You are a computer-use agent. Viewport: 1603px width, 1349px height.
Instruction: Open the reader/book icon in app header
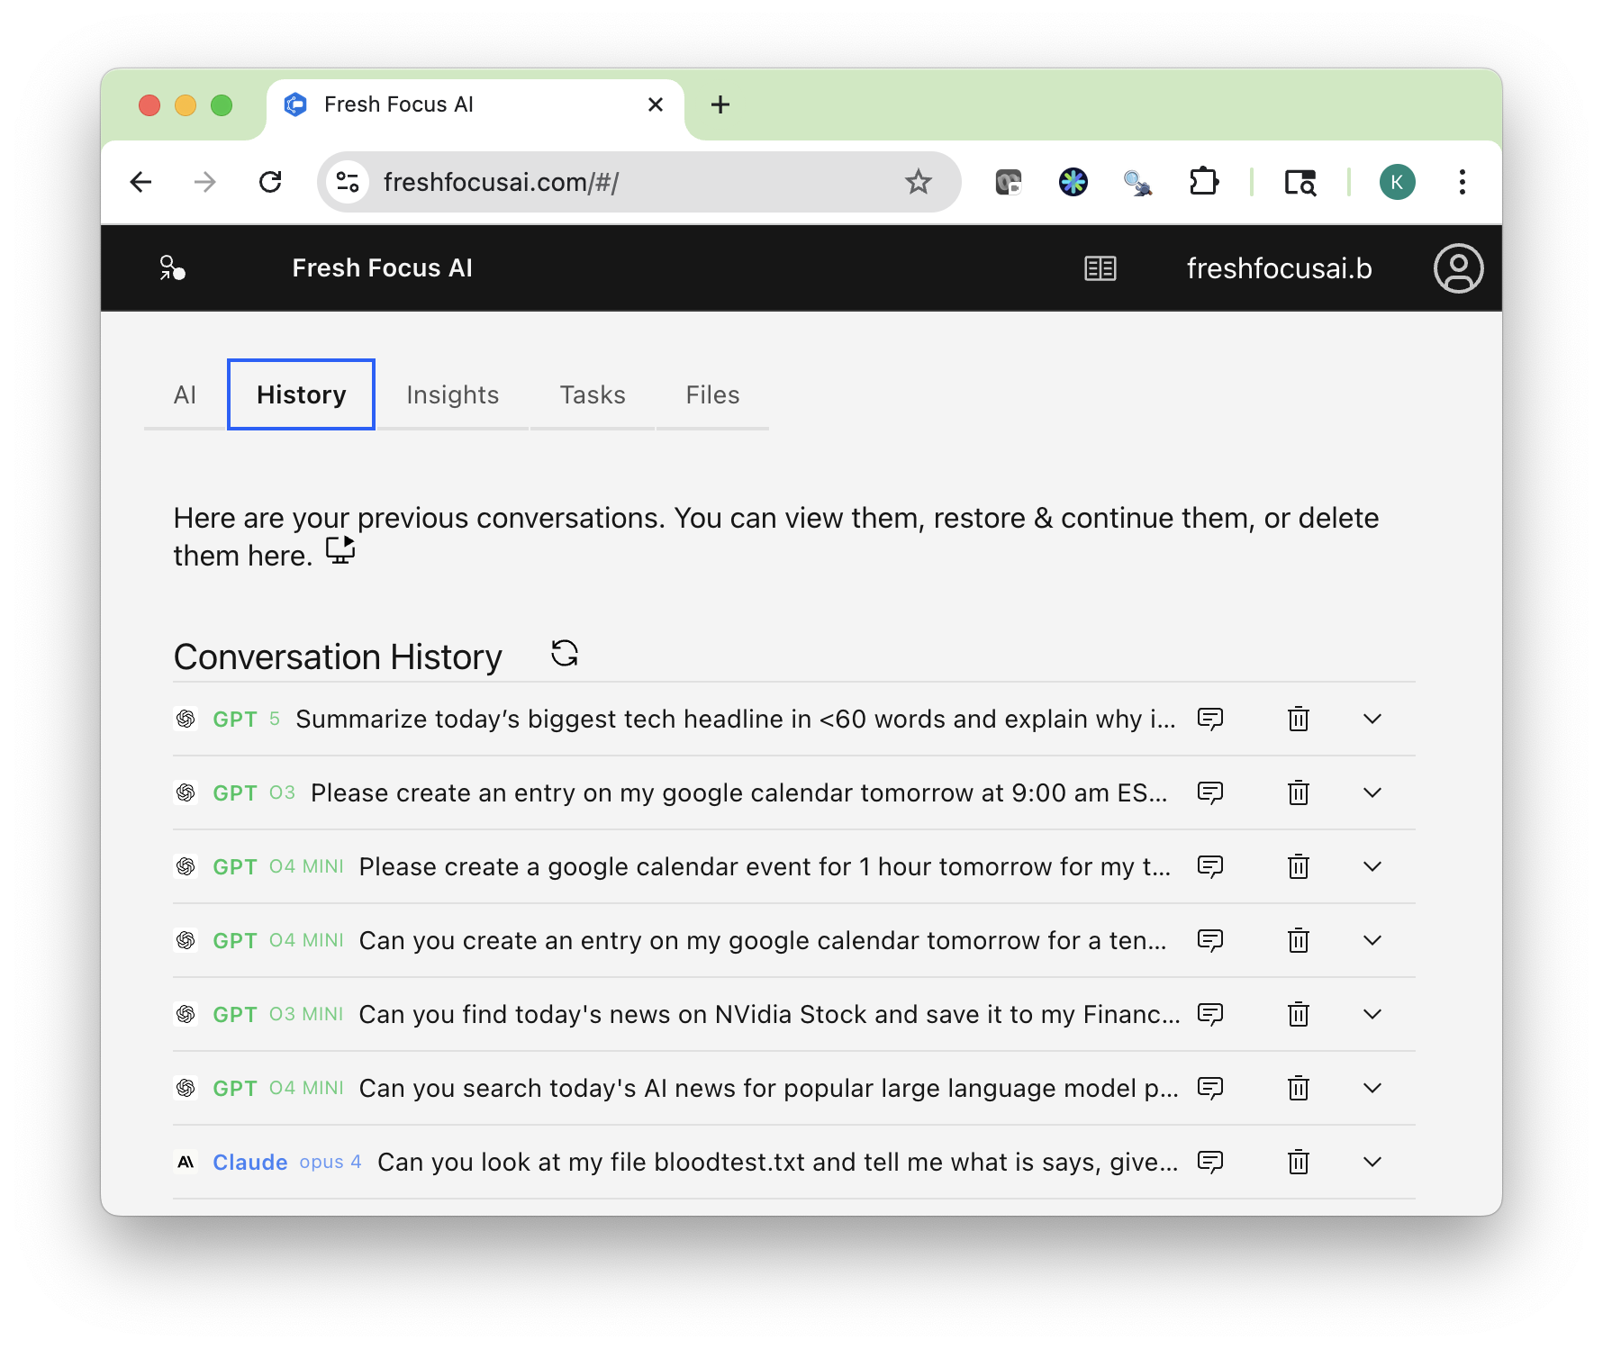[1100, 268]
